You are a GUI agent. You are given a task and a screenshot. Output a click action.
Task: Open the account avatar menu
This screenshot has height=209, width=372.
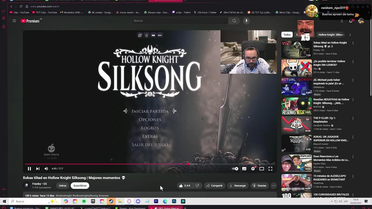[361, 21]
